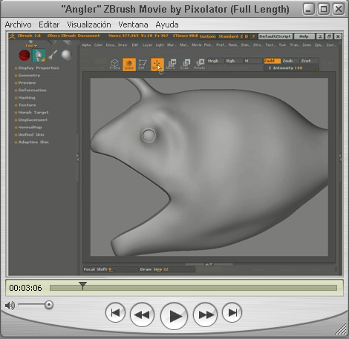
Task: Play the movie
Action: 174,316
